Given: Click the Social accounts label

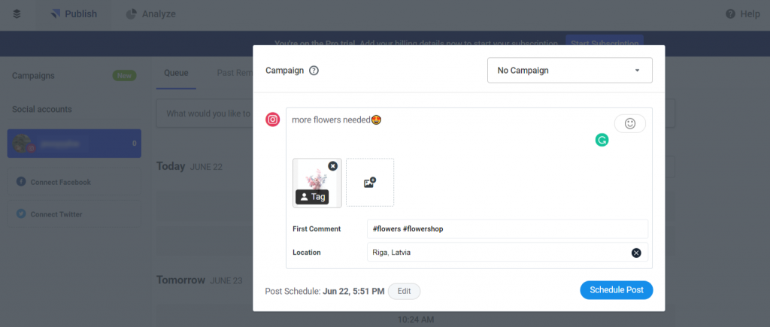Looking at the screenshot, I should [x=42, y=109].
